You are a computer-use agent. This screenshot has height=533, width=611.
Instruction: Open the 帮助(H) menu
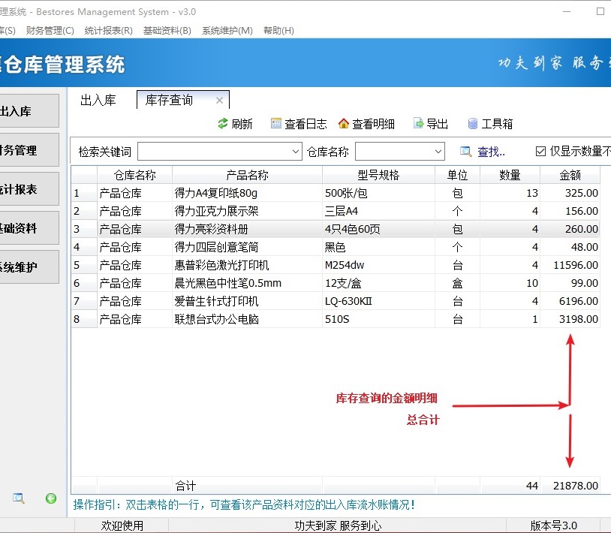coord(278,30)
